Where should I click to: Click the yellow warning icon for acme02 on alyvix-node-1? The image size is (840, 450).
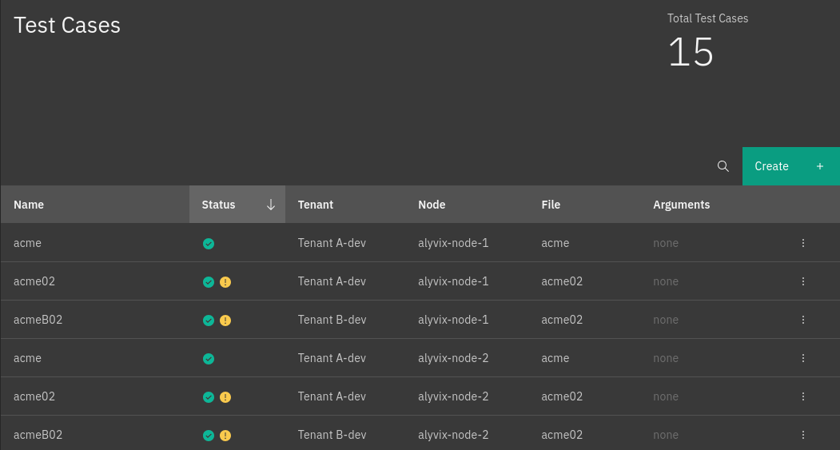(225, 282)
